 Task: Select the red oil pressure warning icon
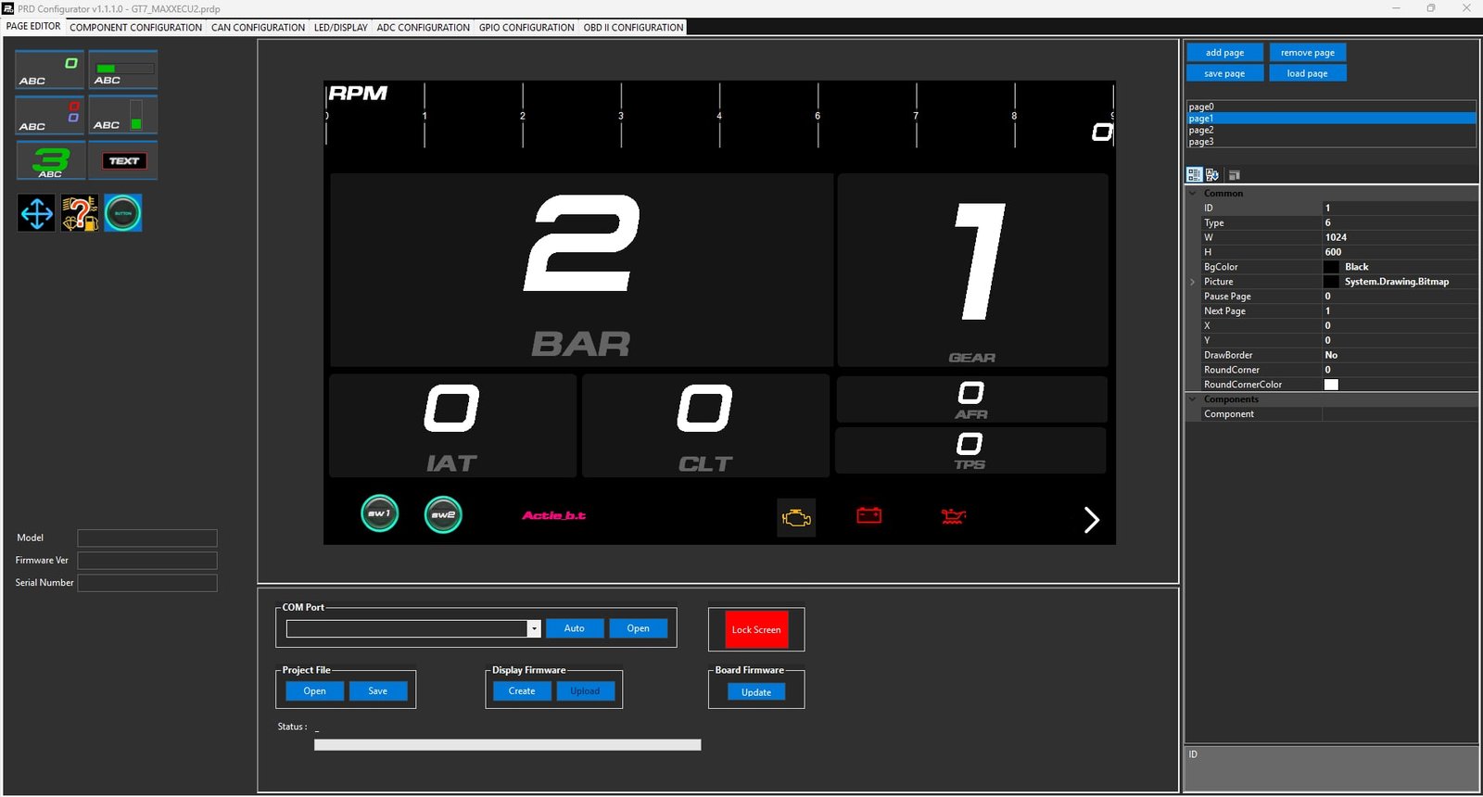[x=954, y=516]
